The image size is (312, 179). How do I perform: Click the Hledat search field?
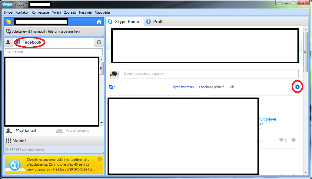click(x=54, y=52)
